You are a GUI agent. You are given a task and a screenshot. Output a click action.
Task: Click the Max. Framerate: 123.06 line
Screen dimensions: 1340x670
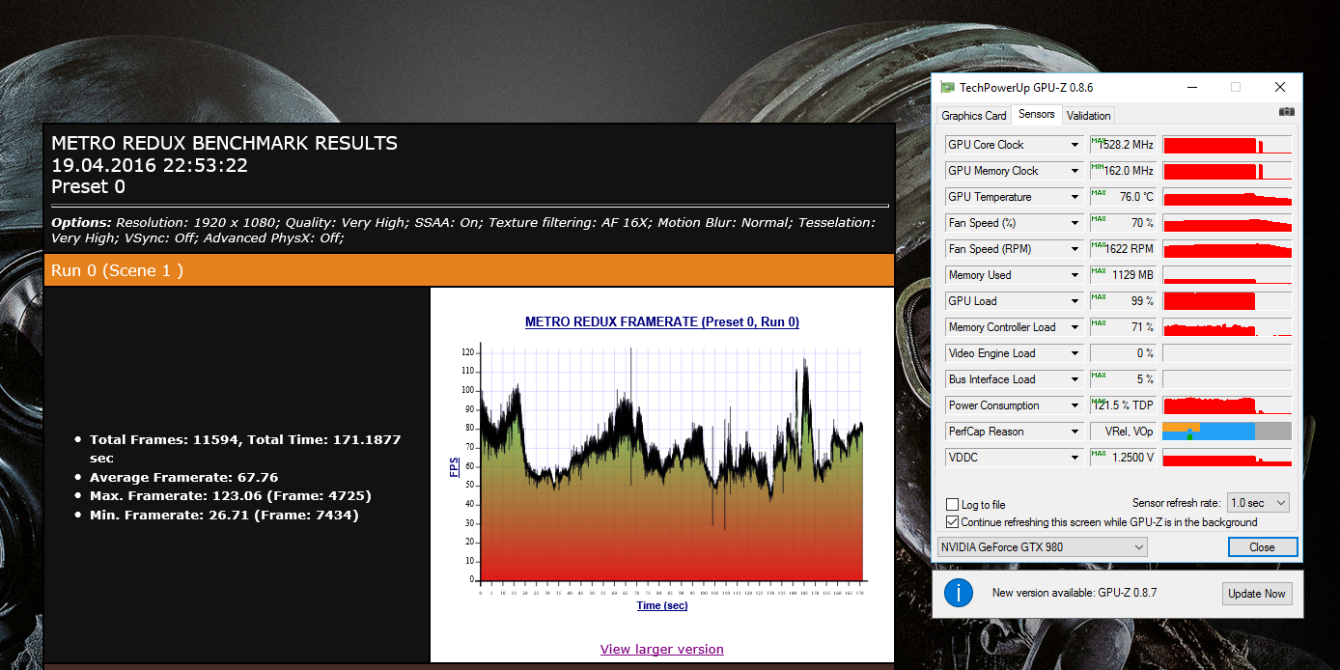(x=231, y=496)
